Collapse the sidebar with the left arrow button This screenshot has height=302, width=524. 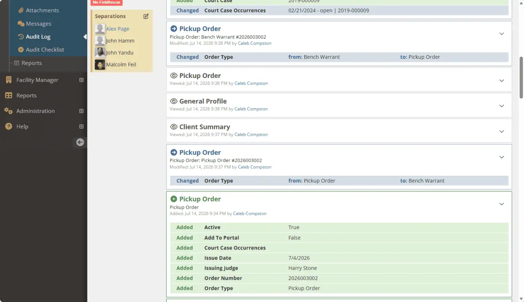(80, 142)
